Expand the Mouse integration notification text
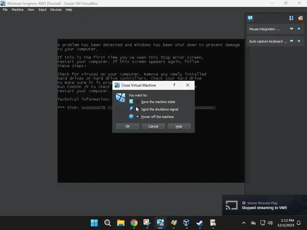 pyautogui.click(x=264, y=29)
